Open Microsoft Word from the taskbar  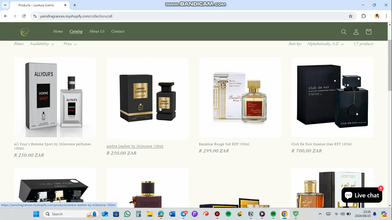point(171,214)
